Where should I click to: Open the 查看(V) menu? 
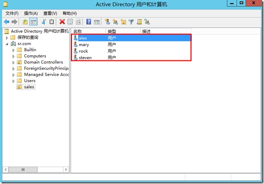(x=50, y=13)
